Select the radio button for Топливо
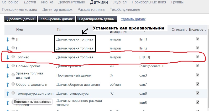 coord(13,57)
